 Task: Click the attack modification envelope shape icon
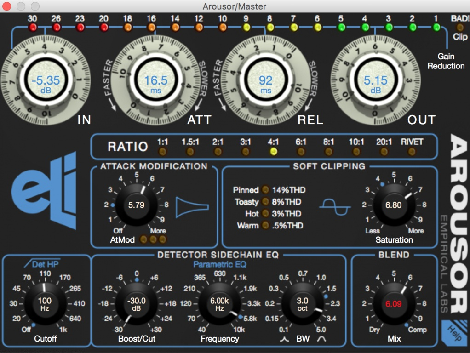click(x=192, y=207)
